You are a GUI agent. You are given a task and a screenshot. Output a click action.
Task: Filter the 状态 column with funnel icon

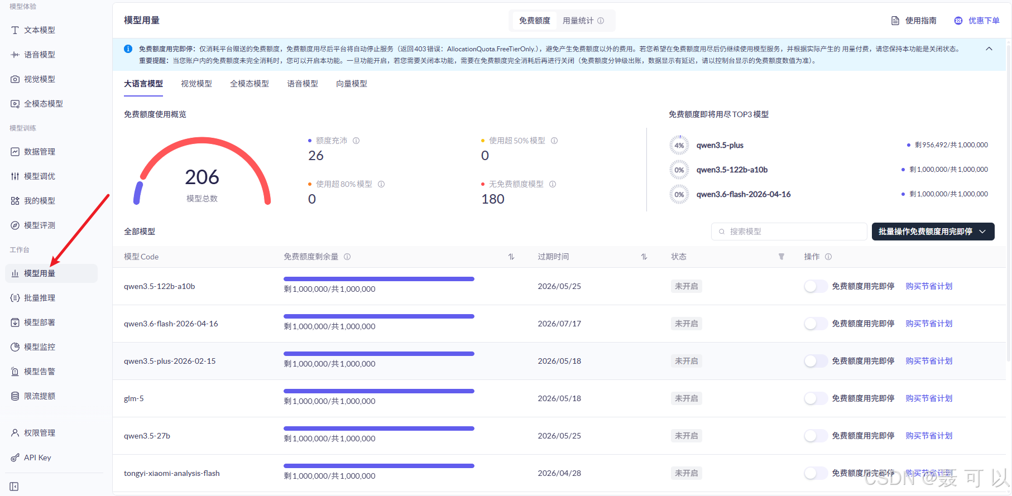point(781,257)
